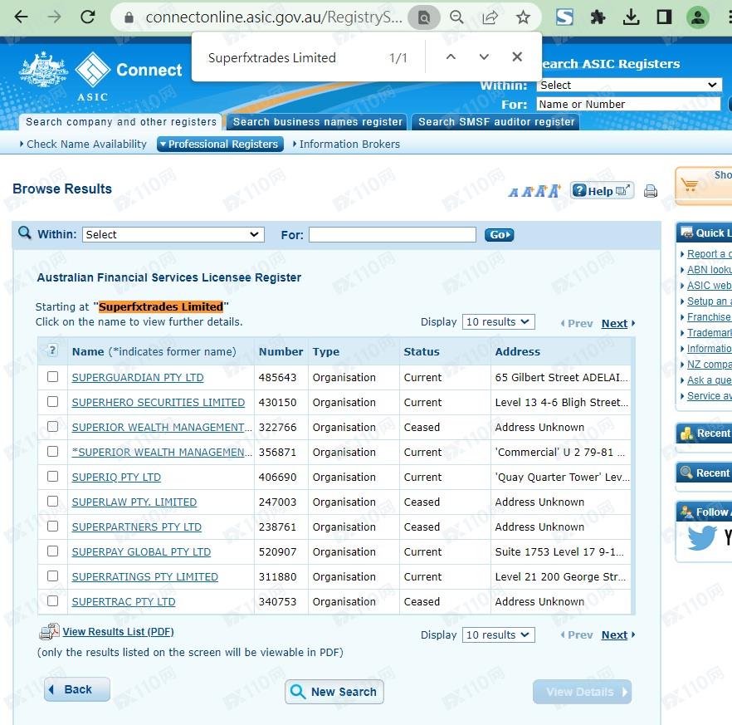Click the browser reload icon
This screenshot has height=725, width=732.
click(x=87, y=17)
